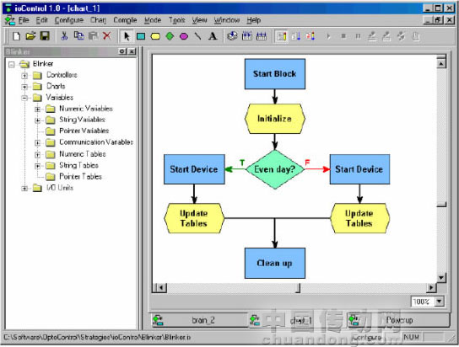This screenshot has width=459, height=347.
Task: Collapse the Variables folder
Action: (x=24, y=98)
